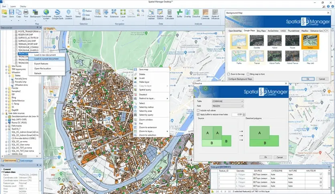
Task: Switch to the Display ribbon tab
Action: (x=23, y=6)
